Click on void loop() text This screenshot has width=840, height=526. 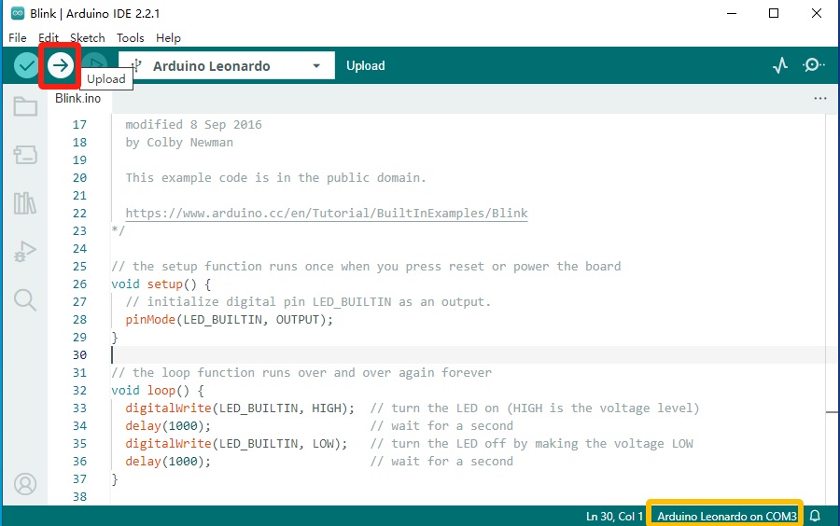tap(158, 390)
